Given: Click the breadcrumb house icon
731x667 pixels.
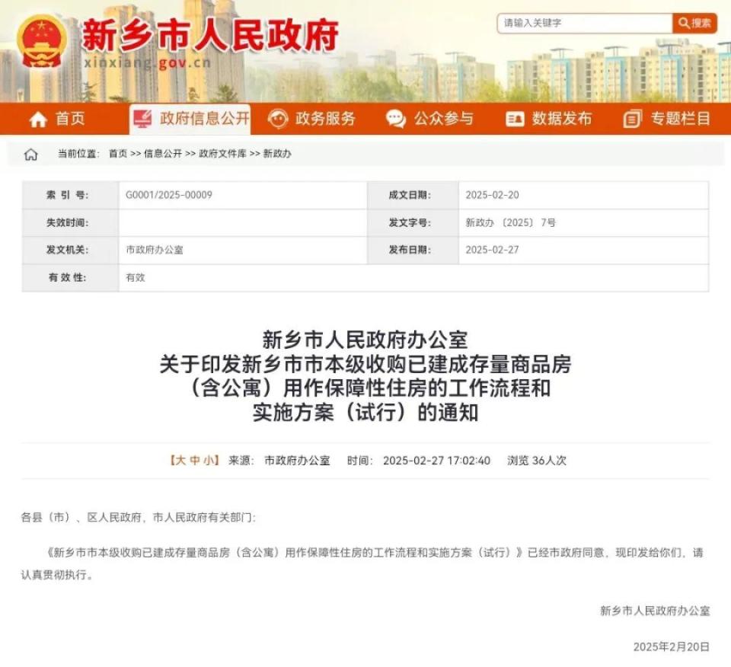Looking at the screenshot, I should [x=30, y=155].
